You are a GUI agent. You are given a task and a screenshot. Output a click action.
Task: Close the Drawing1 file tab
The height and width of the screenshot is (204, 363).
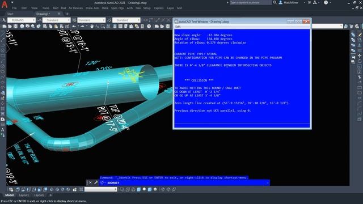(x=59, y=14)
